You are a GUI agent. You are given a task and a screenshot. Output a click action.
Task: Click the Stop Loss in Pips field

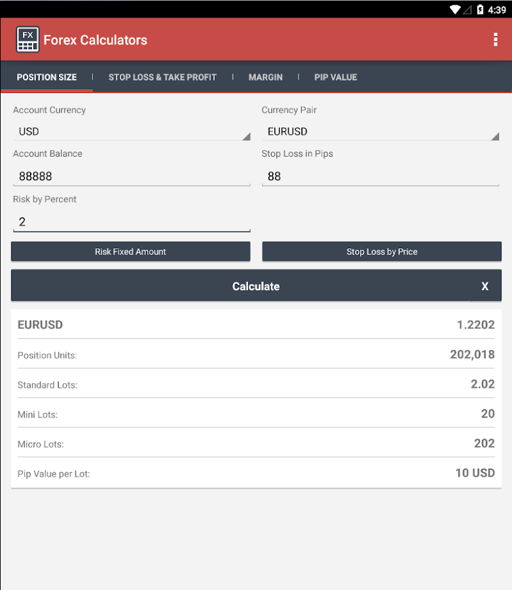(380, 176)
